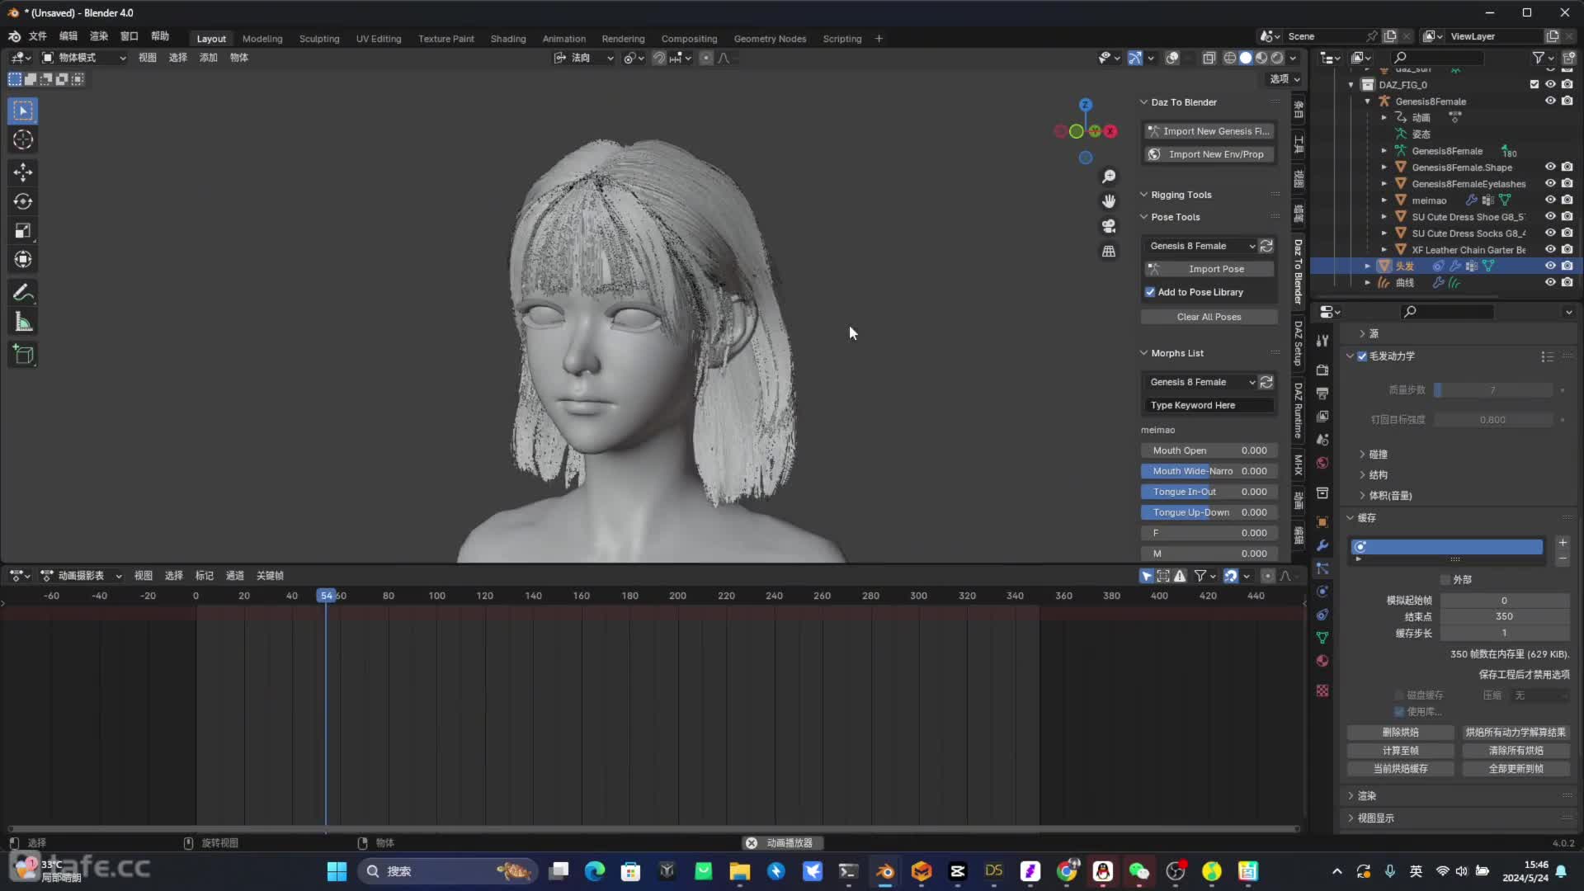Open File Explorer from the taskbar
The width and height of the screenshot is (1584, 891).
pyautogui.click(x=740, y=871)
